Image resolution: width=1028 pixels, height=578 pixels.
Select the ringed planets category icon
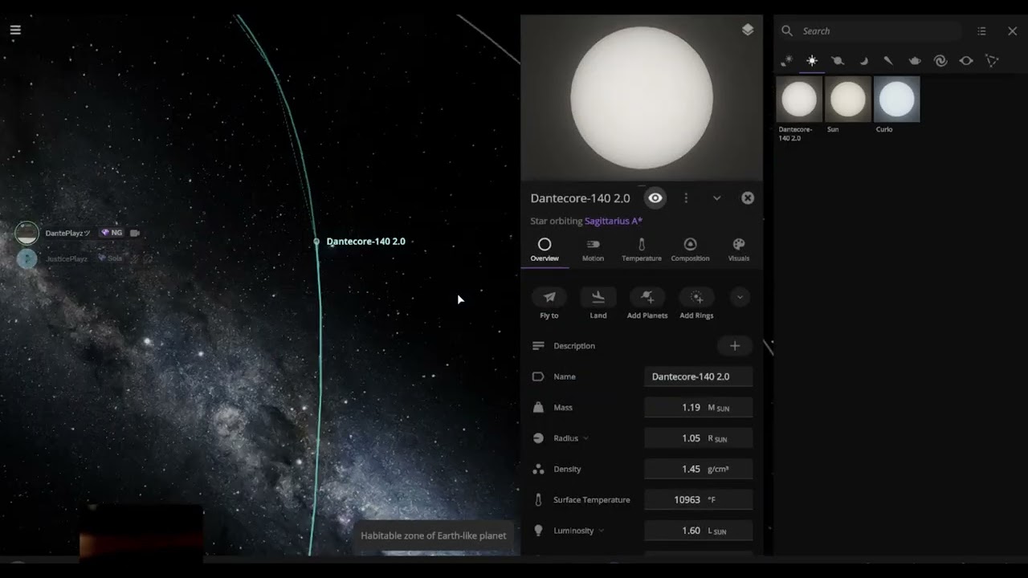[838, 61]
